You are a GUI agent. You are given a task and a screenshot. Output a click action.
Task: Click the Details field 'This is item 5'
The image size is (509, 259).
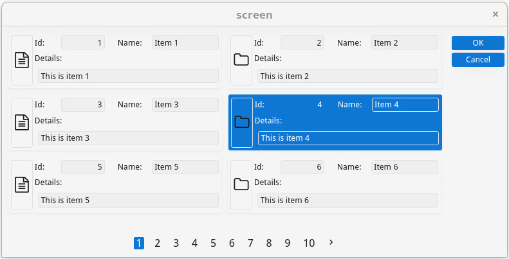(x=128, y=201)
